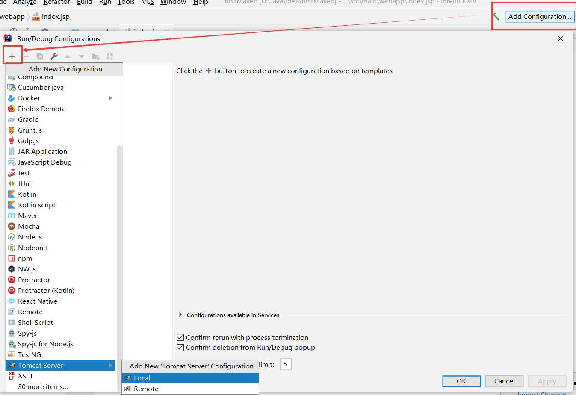Expand Configurations available in Services
The width and height of the screenshot is (576, 395).
[180, 315]
